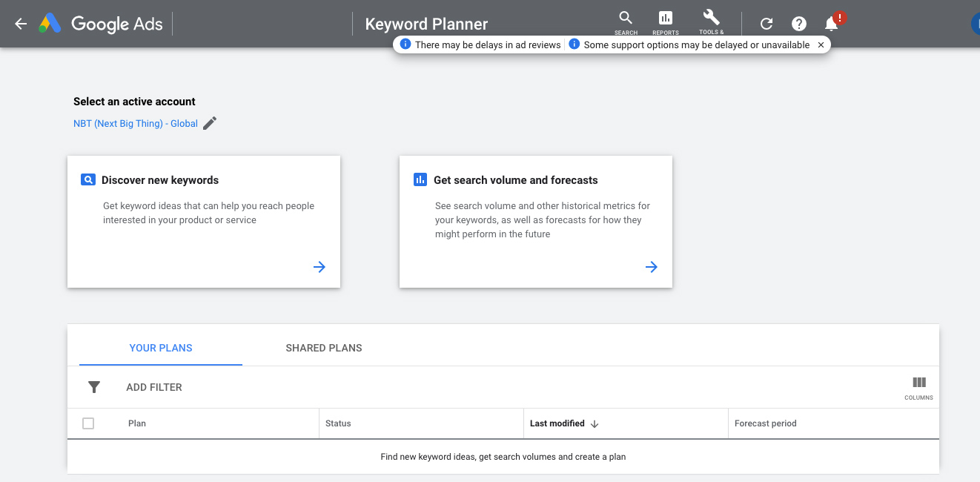The image size is (980, 482).
Task: Click the info icon beside ad reviews notice
Action: click(405, 44)
